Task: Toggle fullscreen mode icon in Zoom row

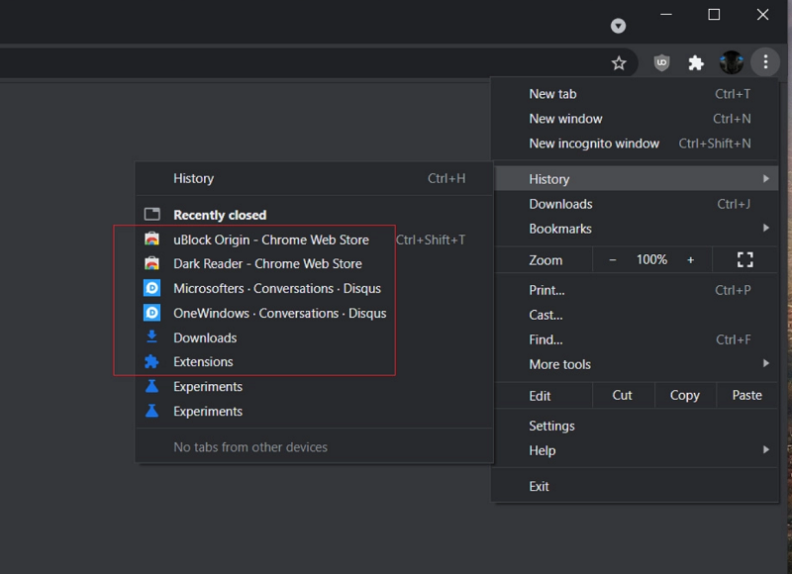Action: coord(745,260)
